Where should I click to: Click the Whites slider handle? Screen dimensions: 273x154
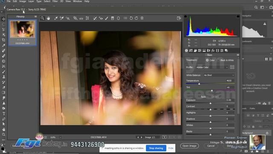click(210, 128)
